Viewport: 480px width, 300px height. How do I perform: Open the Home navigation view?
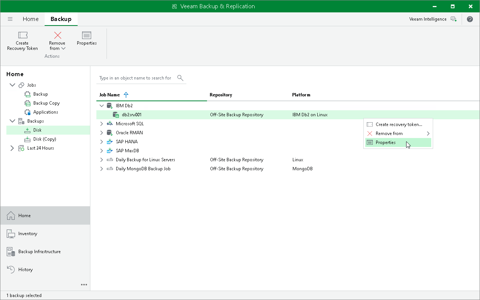(x=45, y=216)
